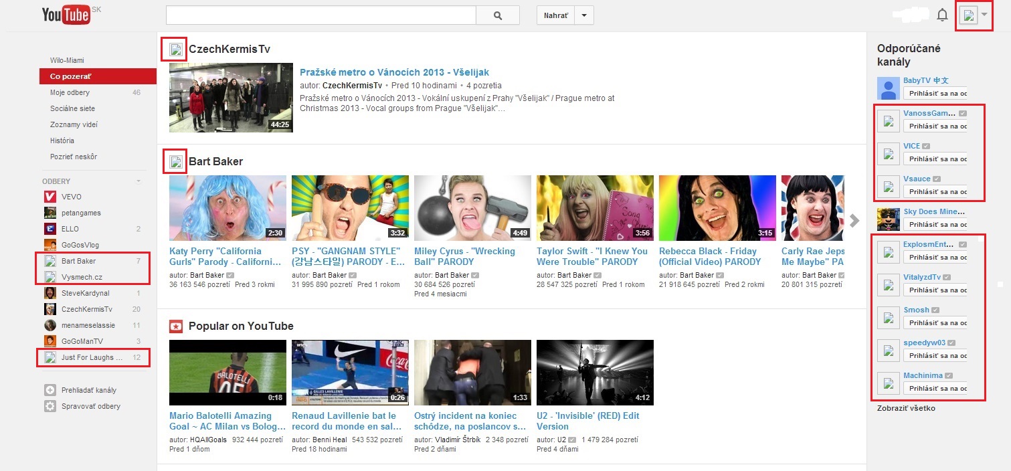Open CzechKermisTv channel heading
The width and height of the screenshot is (1011, 471).
pyautogui.click(x=229, y=49)
